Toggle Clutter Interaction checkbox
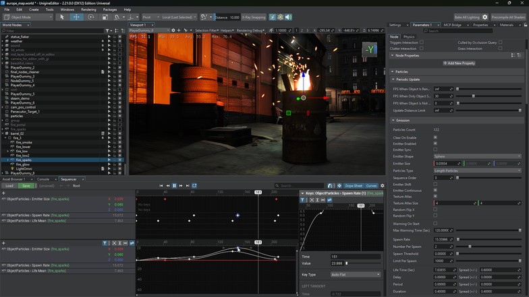The height and width of the screenshot is (297, 529). pyautogui.click(x=421, y=48)
